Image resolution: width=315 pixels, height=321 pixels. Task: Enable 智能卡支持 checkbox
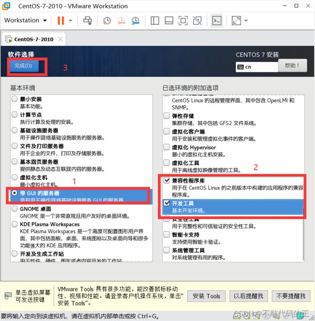pyautogui.click(x=167, y=234)
